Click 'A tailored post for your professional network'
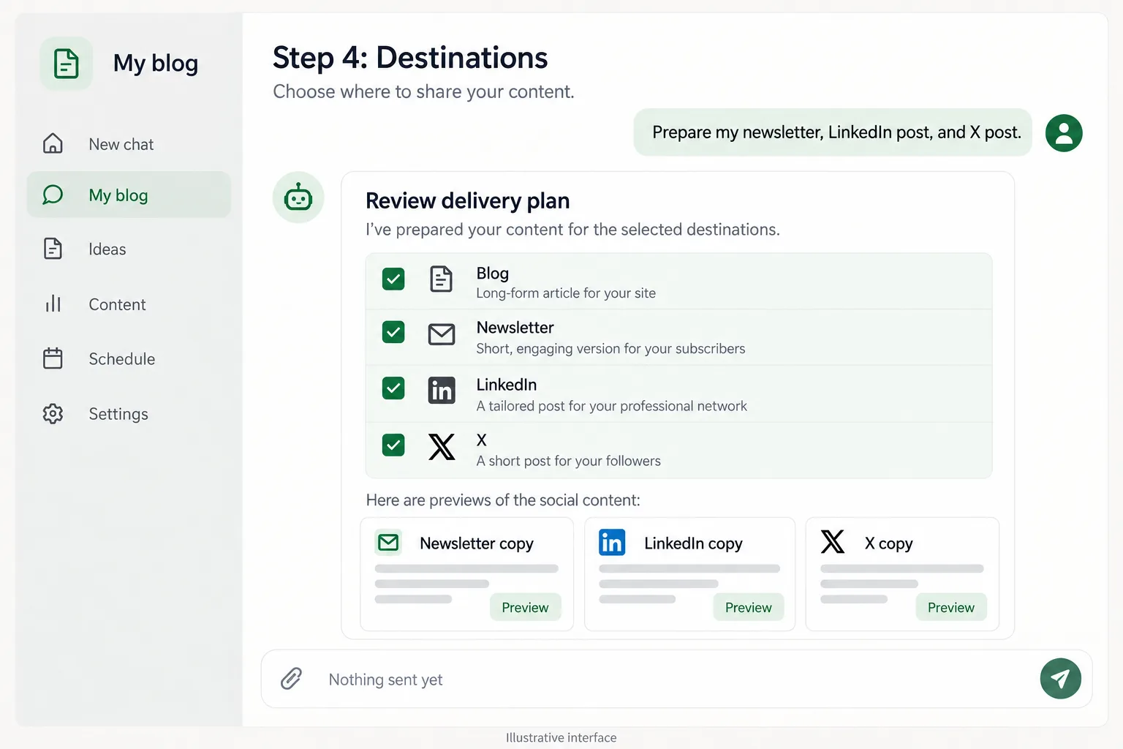This screenshot has width=1123, height=749. pyautogui.click(x=611, y=406)
